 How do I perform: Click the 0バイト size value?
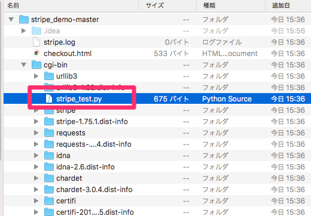pos(177,42)
